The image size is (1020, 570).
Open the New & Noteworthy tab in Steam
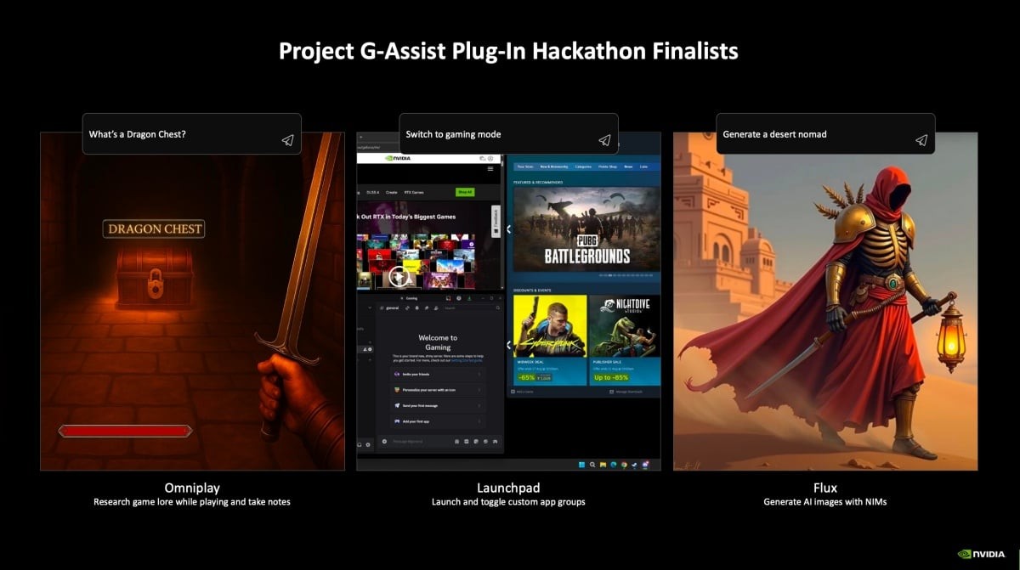click(554, 166)
